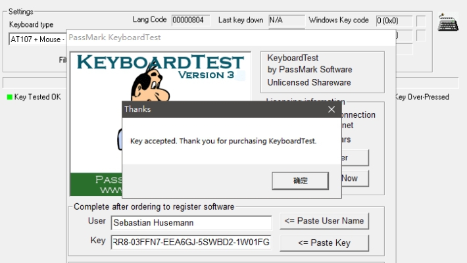The image size is (467, 263).
Task: Close the Thanks dialog with X
Action: [x=332, y=109]
